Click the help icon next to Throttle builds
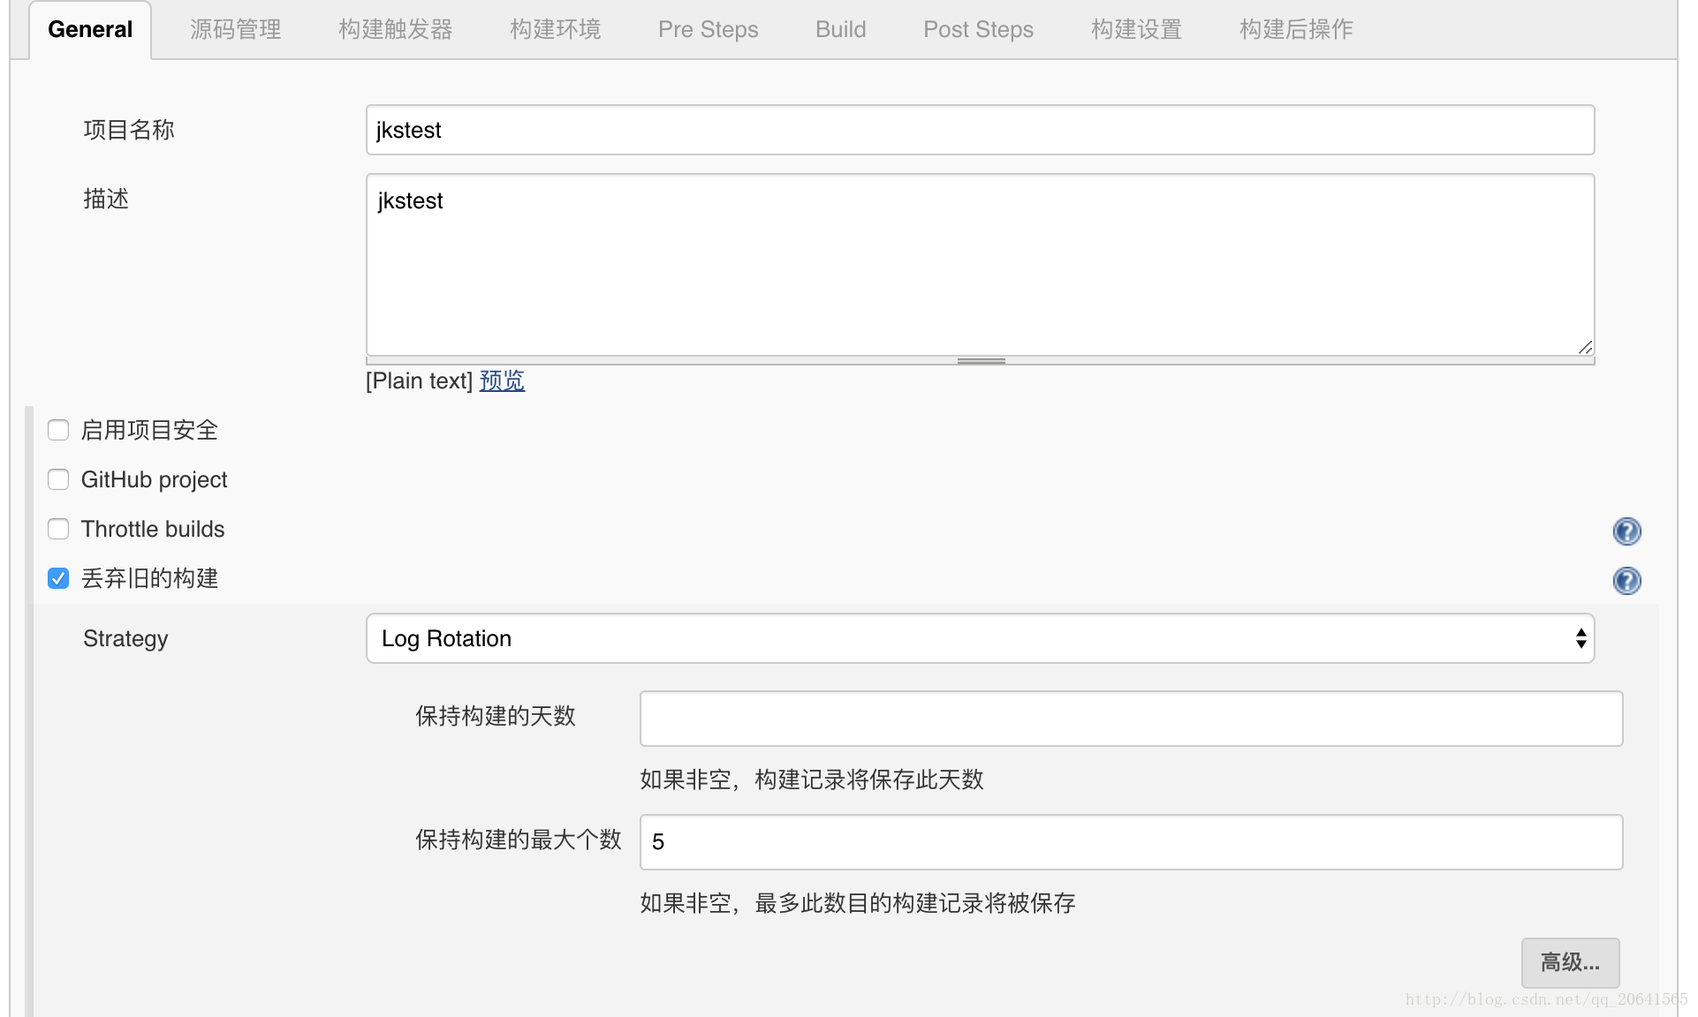Viewport: 1698px width, 1017px height. (x=1627, y=531)
